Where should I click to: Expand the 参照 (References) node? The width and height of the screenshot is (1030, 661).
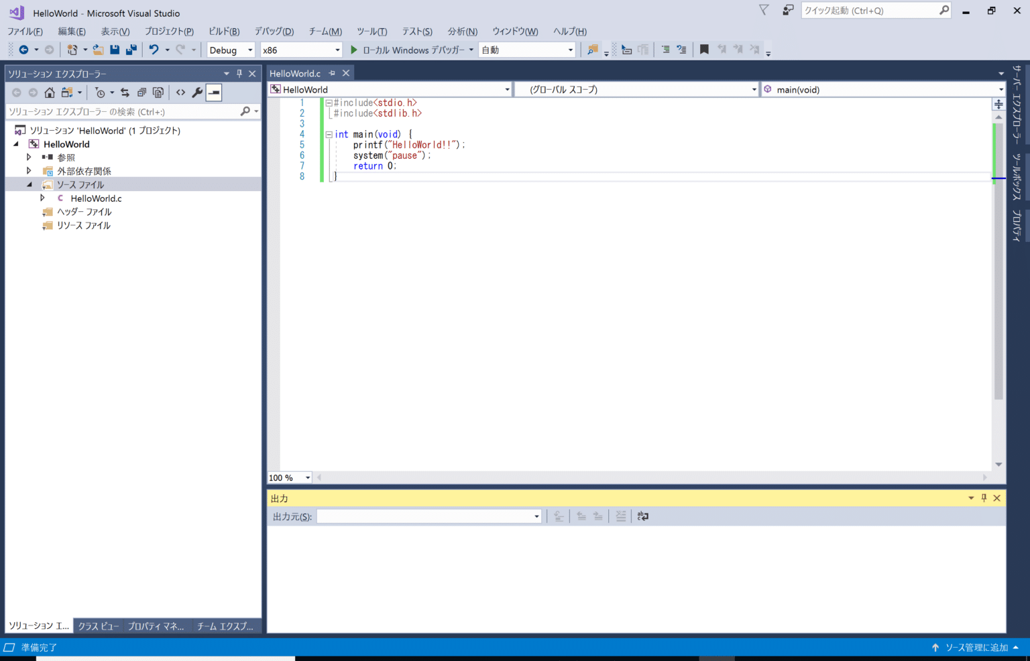click(29, 157)
